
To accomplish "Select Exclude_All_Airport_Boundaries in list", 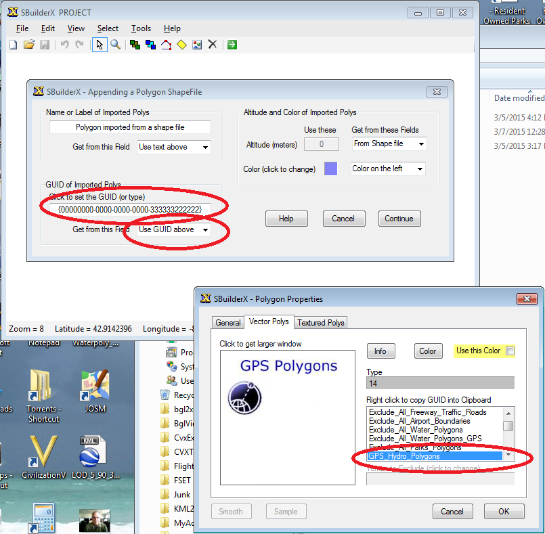I will [x=419, y=421].
